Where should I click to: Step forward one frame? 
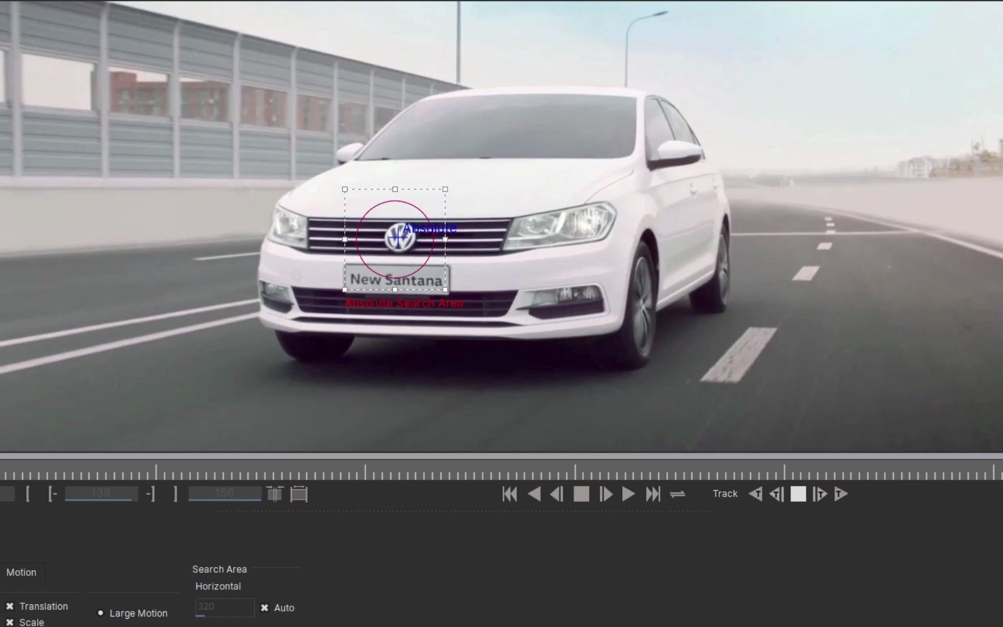click(605, 494)
